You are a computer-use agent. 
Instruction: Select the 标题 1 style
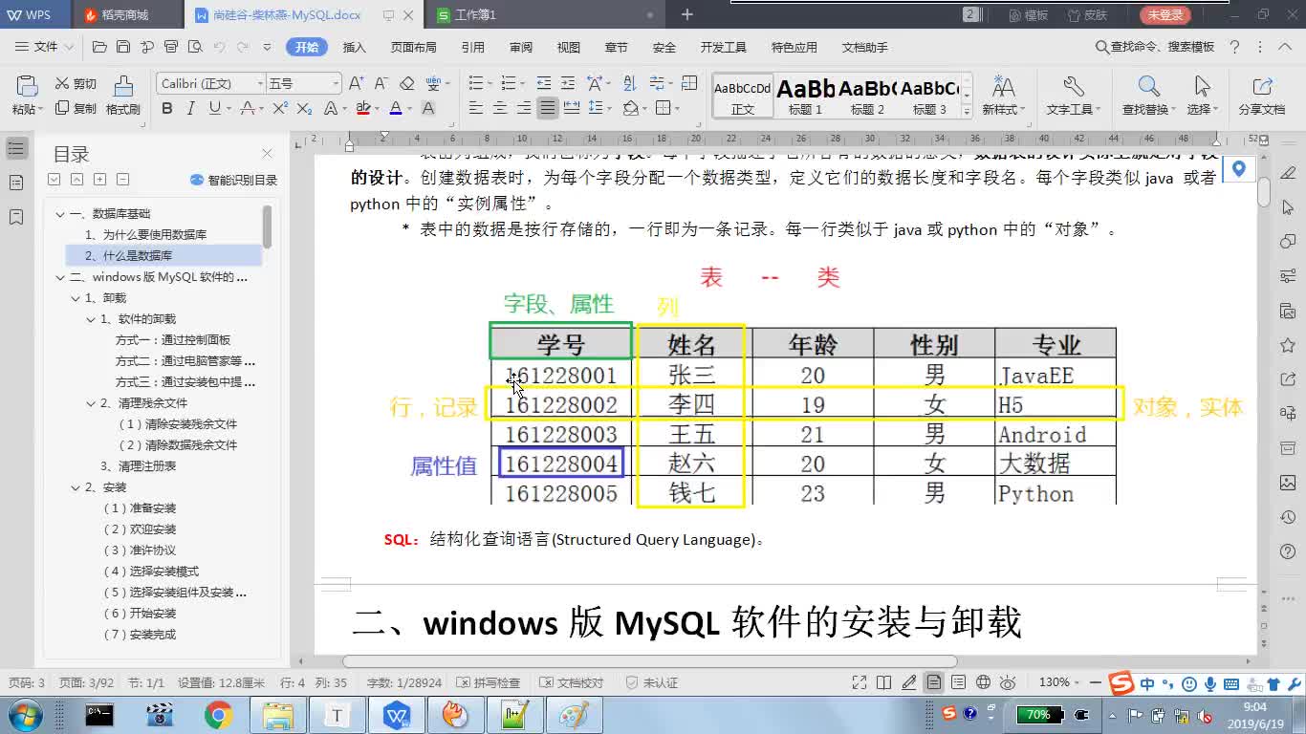click(805, 97)
